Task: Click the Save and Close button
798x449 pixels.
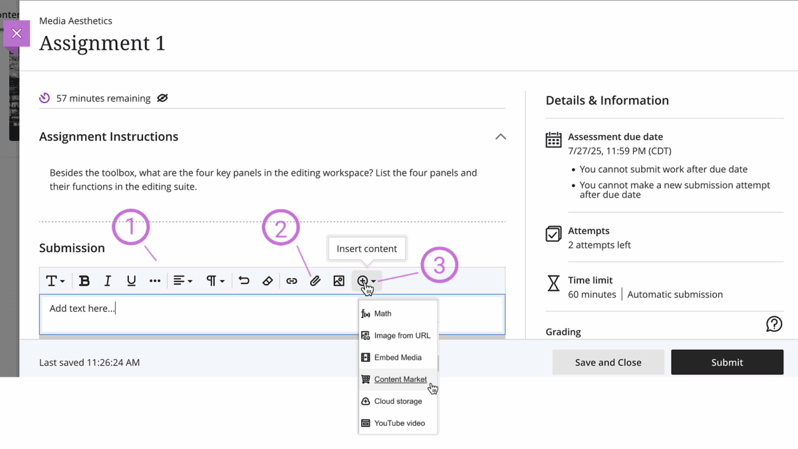Action: click(608, 363)
